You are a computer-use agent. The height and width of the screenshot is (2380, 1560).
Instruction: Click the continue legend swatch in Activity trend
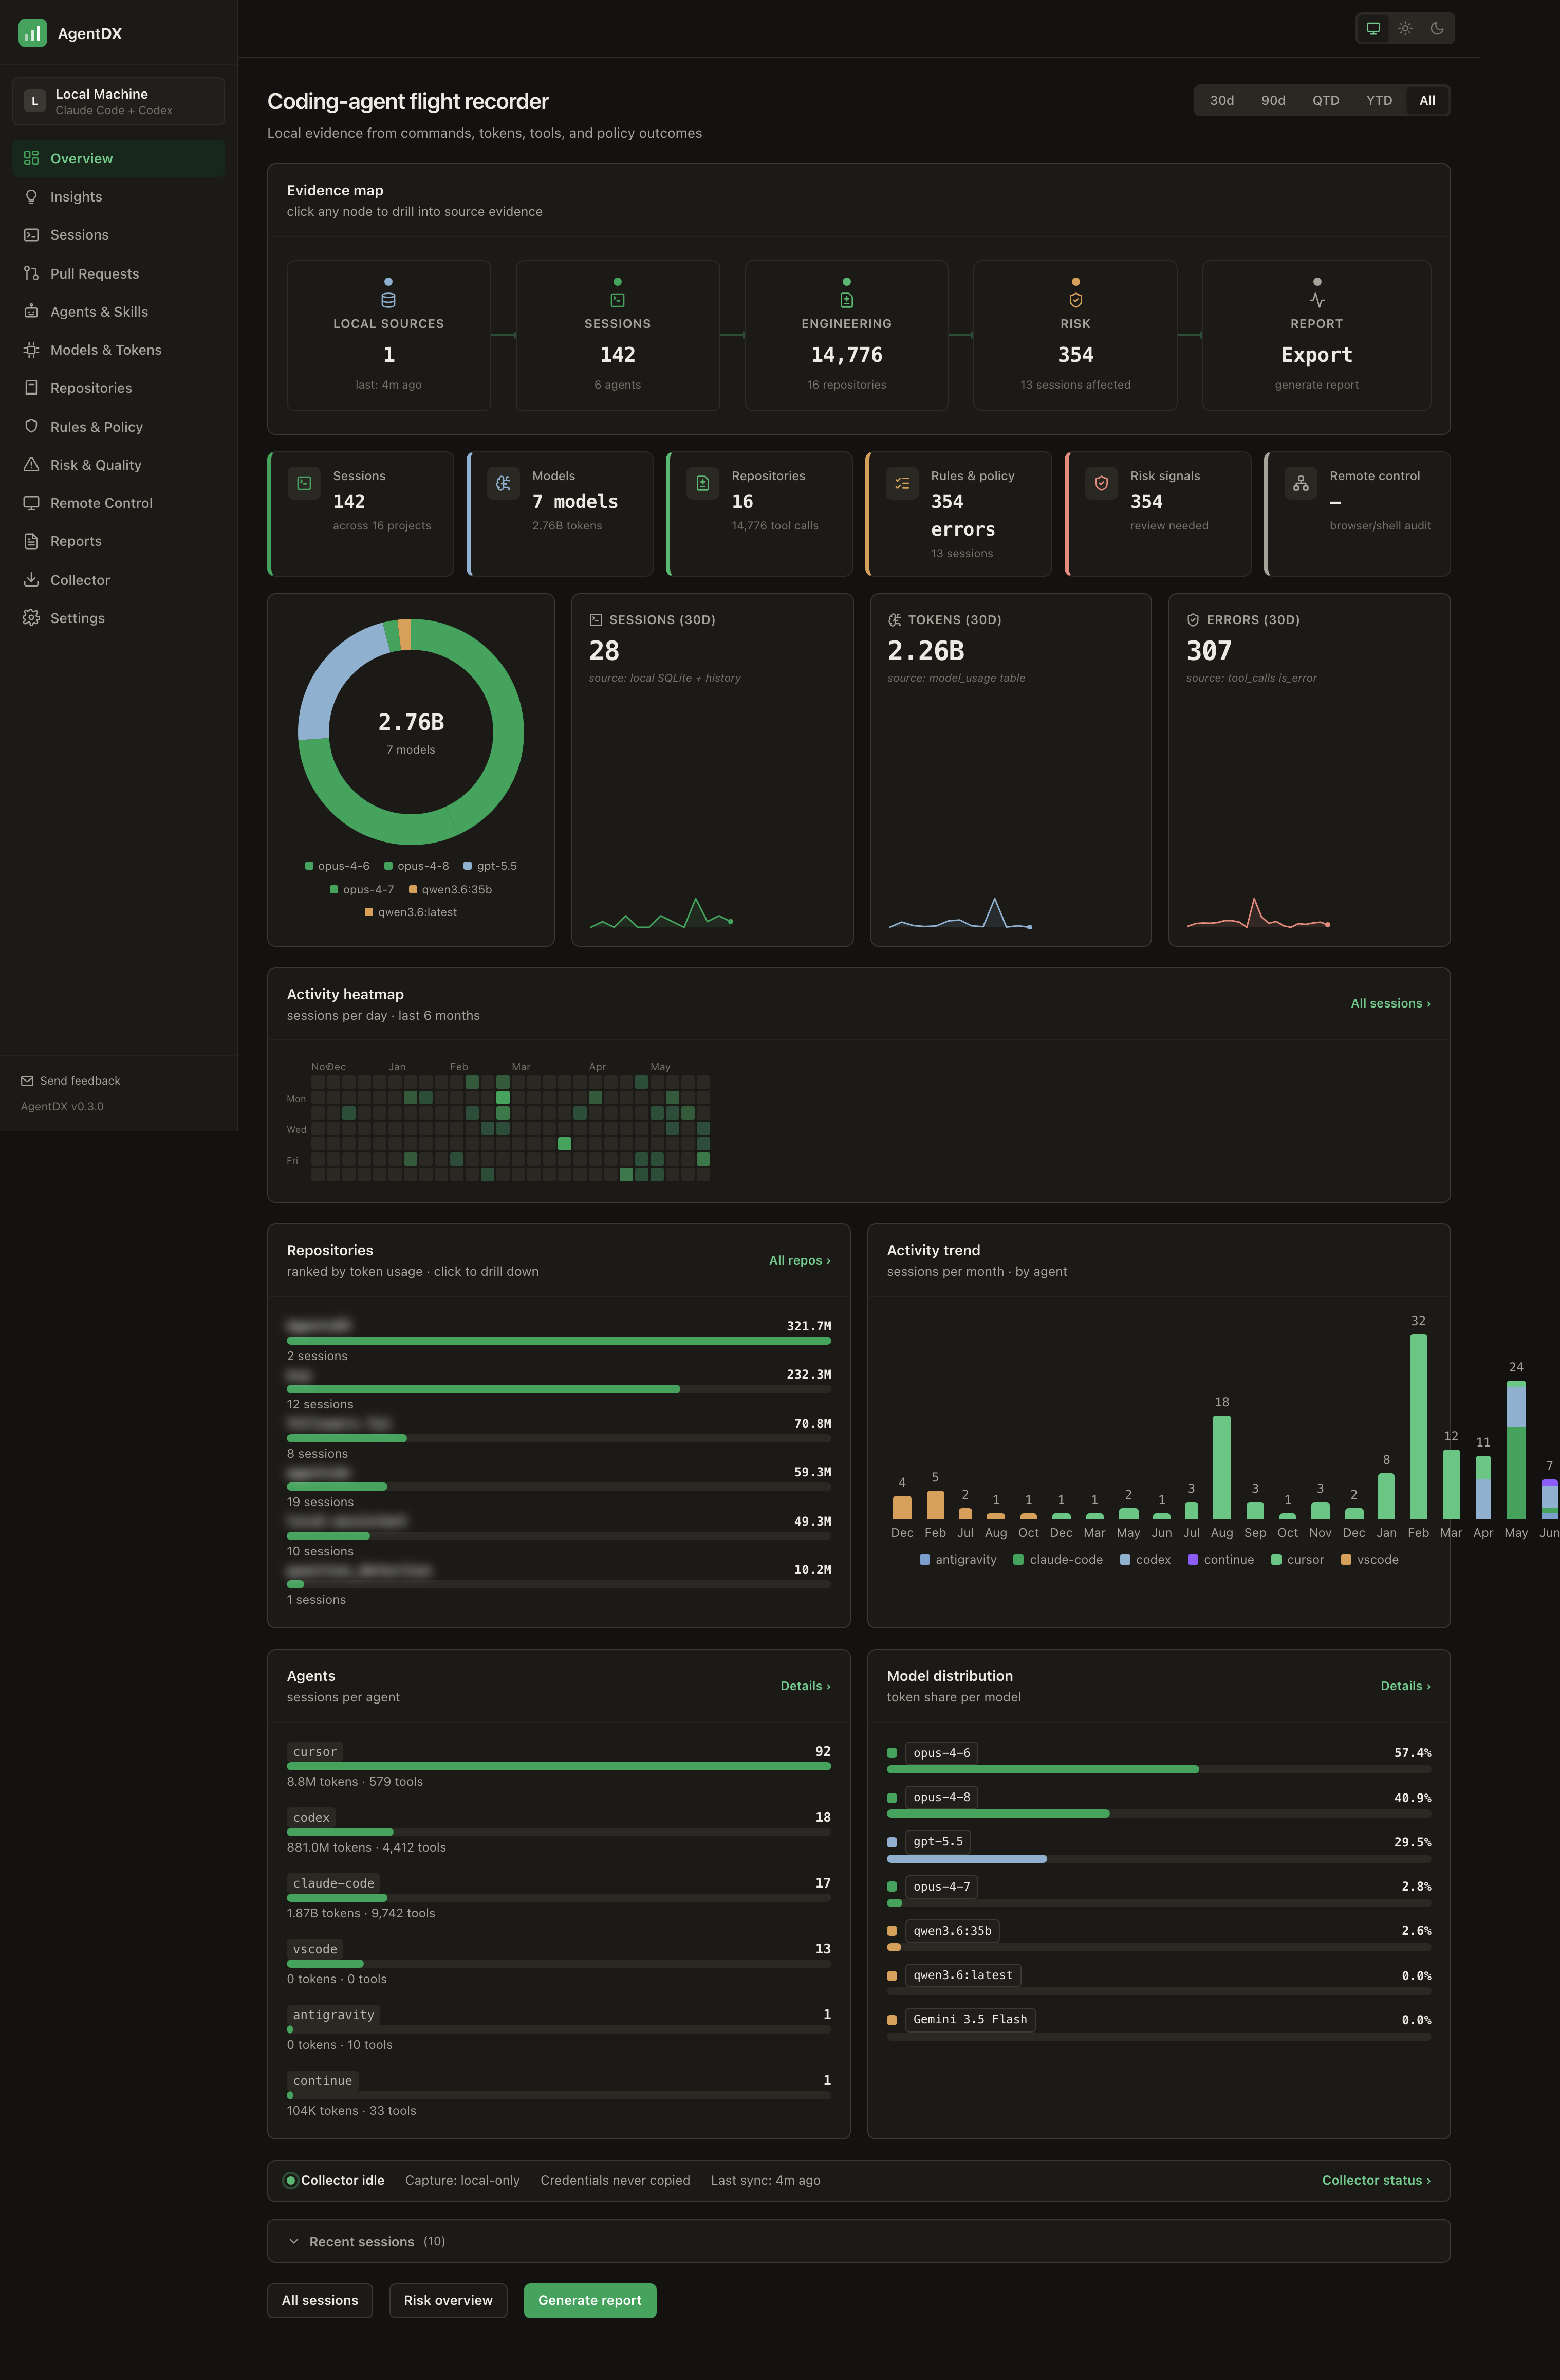1192,1559
